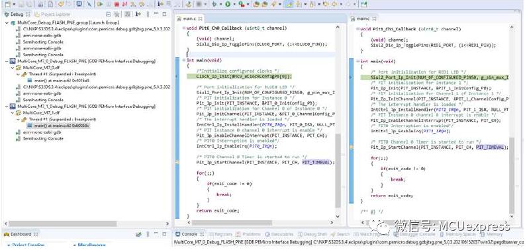Select the last Semihosting Console tree entry
This screenshot has height=250, width=527.
40,139
